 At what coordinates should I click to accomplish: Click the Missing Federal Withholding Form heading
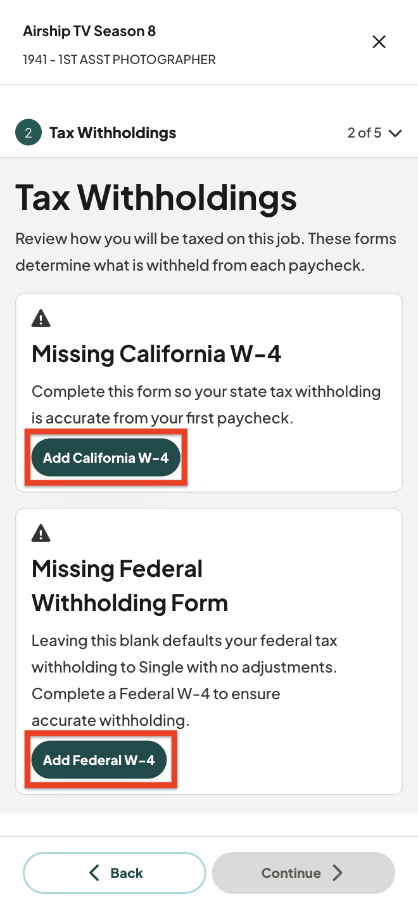coord(130,586)
